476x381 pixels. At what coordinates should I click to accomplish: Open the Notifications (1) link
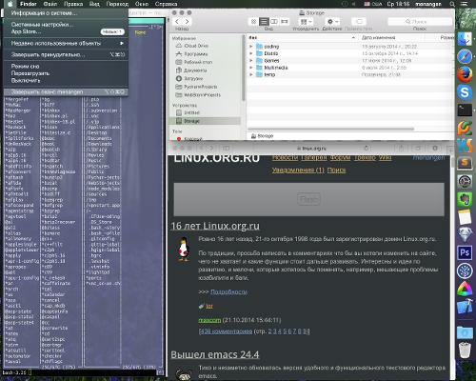coord(298,170)
